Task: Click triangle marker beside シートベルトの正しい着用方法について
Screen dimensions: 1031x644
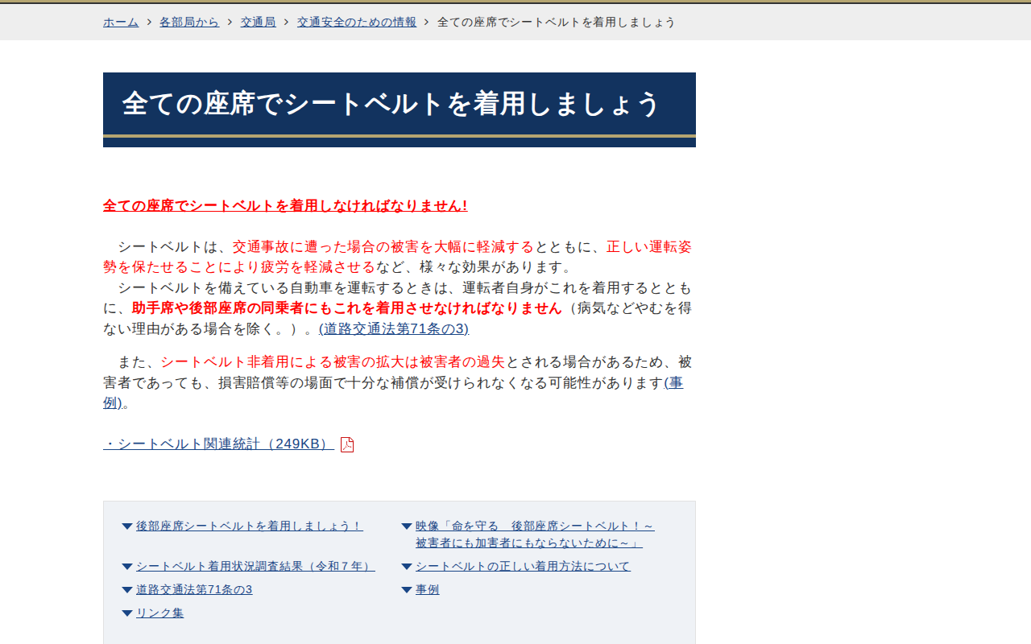Action: click(x=407, y=567)
